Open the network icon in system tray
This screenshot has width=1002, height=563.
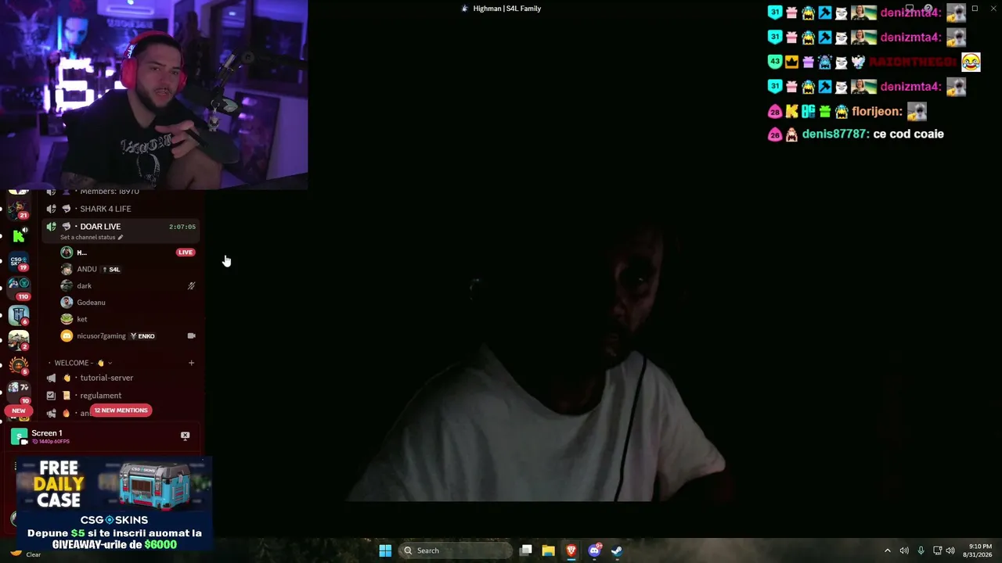[x=937, y=550]
